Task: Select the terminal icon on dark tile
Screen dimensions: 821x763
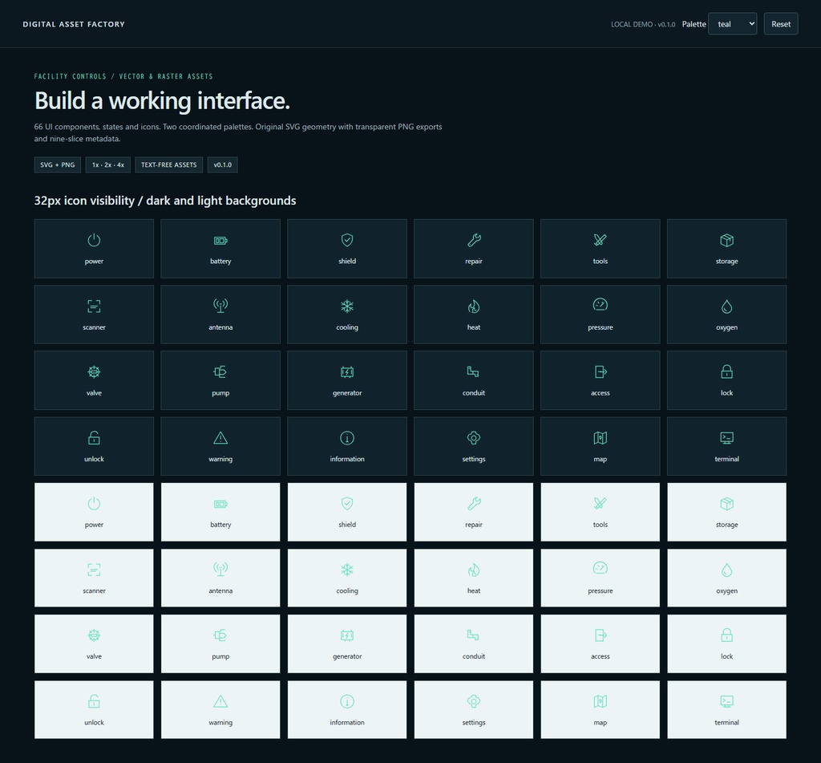Action: pos(726,437)
